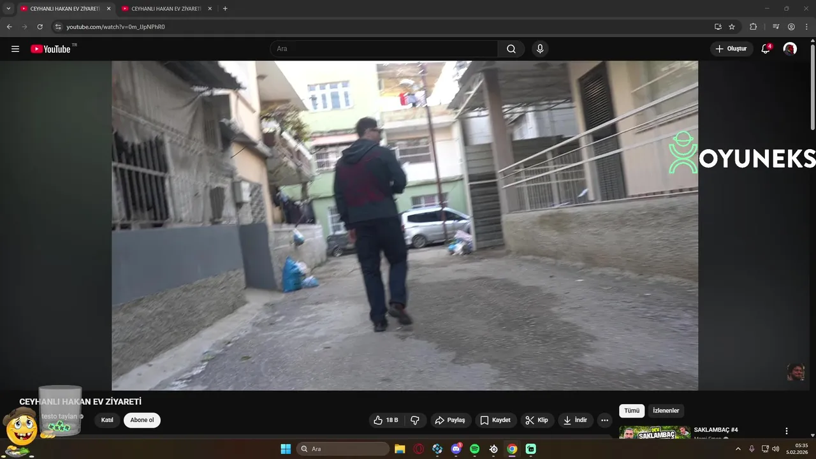Open the SAKLAMBAÇ #4 video thumbnail
The image size is (816, 459).
pyautogui.click(x=655, y=432)
